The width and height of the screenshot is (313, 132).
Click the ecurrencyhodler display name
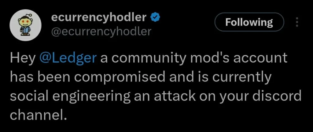[x=99, y=18]
